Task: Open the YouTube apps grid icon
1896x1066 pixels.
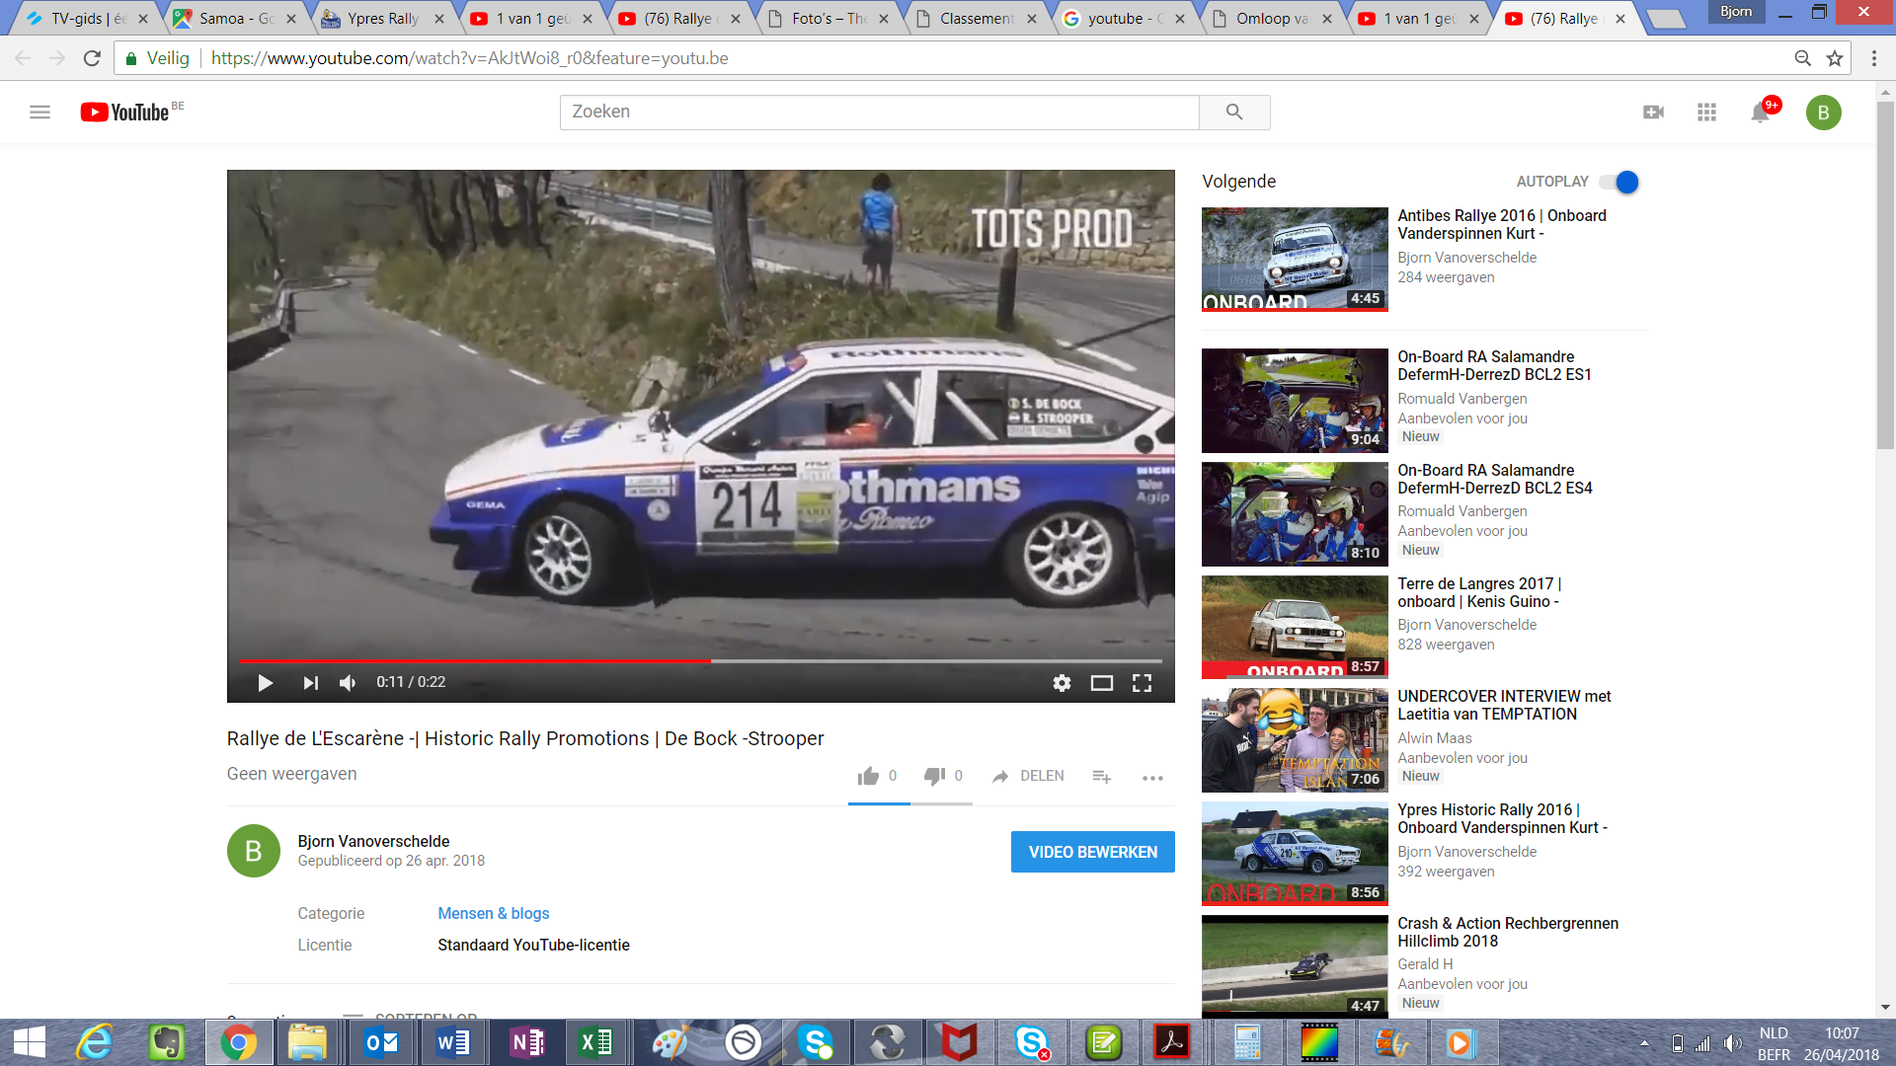Action: coord(1706,113)
